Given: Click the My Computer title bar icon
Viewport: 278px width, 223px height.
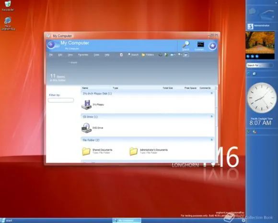Looking at the screenshot, I should click(x=48, y=36).
